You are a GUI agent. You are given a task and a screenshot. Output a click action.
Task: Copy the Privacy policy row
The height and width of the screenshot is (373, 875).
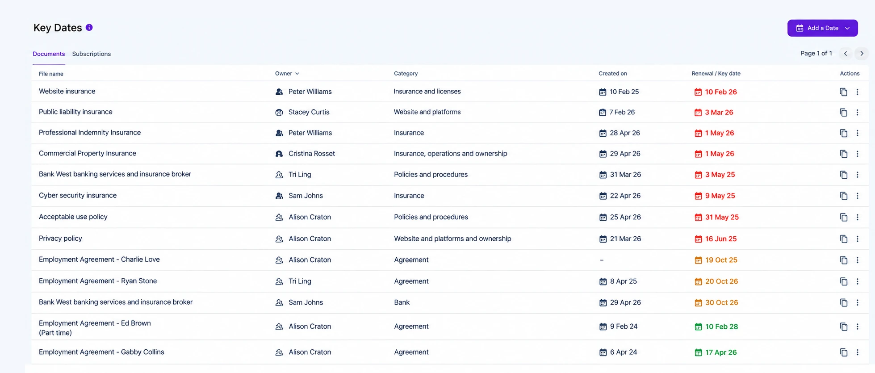tap(843, 239)
